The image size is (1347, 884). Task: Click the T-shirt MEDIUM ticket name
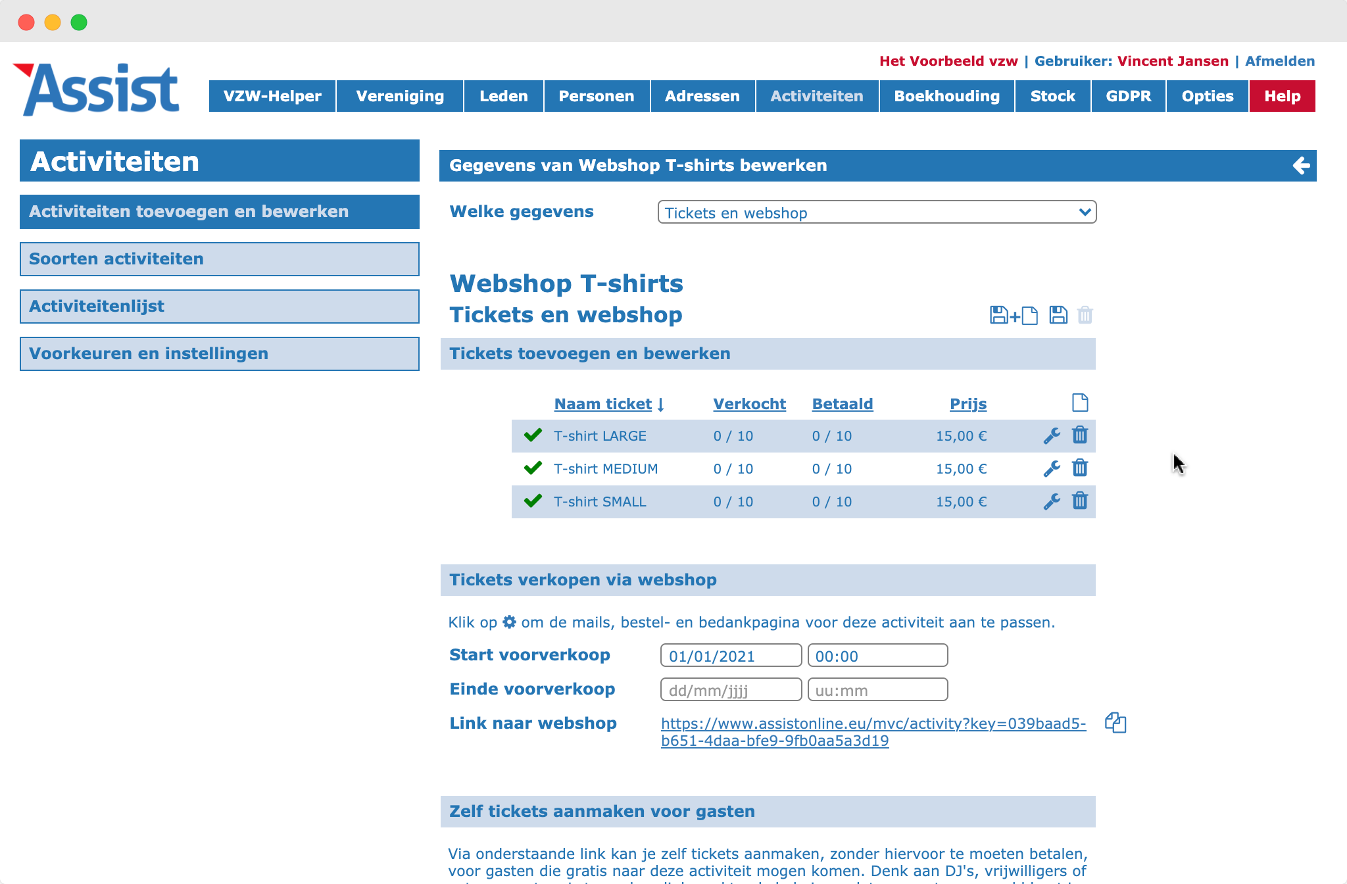point(606,469)
